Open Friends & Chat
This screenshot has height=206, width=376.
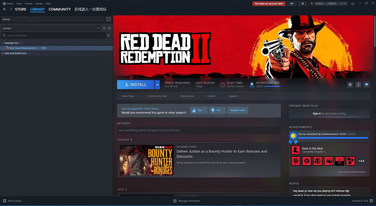click(x=362, y=201)
